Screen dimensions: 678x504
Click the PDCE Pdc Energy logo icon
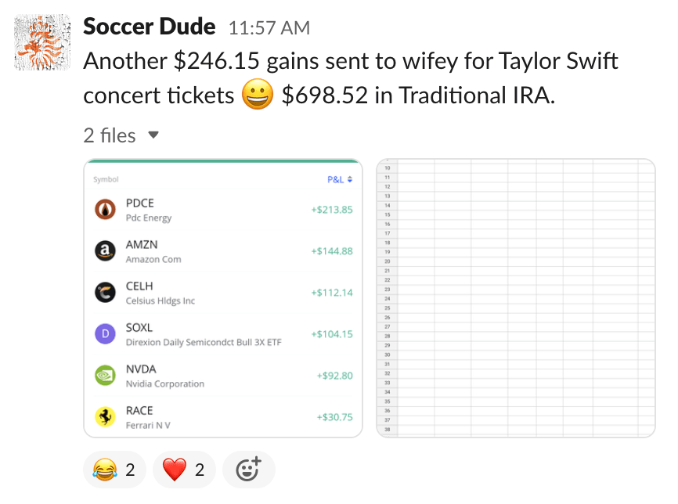click(105, 210)
